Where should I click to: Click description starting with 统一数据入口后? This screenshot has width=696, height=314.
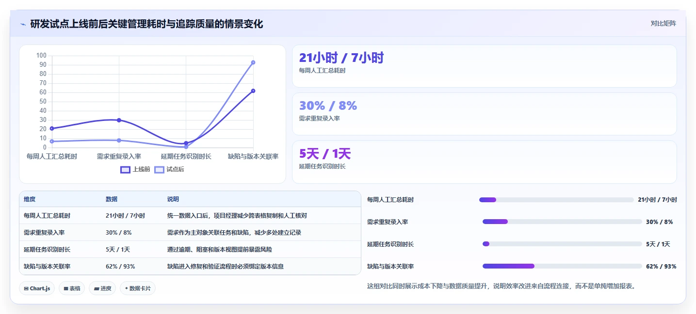pyautogui.click(x=237, y=216)
